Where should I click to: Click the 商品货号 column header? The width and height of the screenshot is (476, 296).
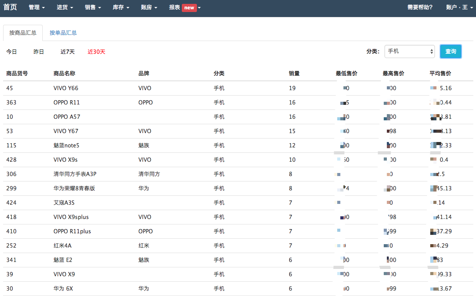coord(17,74)
